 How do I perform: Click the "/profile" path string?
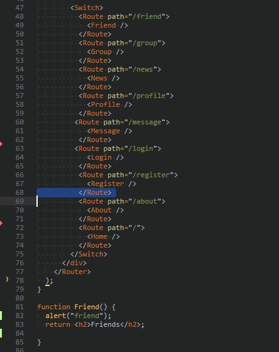coord(149,96)
